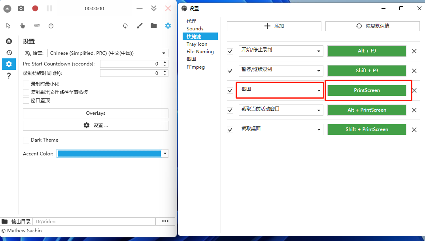Screen dimensions: 425x241
Task: Open the recent history sidebar icon
Action: pos(9,53)
